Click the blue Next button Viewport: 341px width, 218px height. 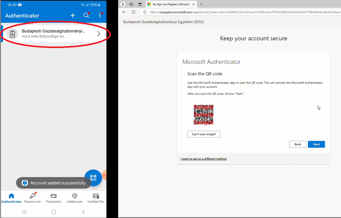click(316, 144)
